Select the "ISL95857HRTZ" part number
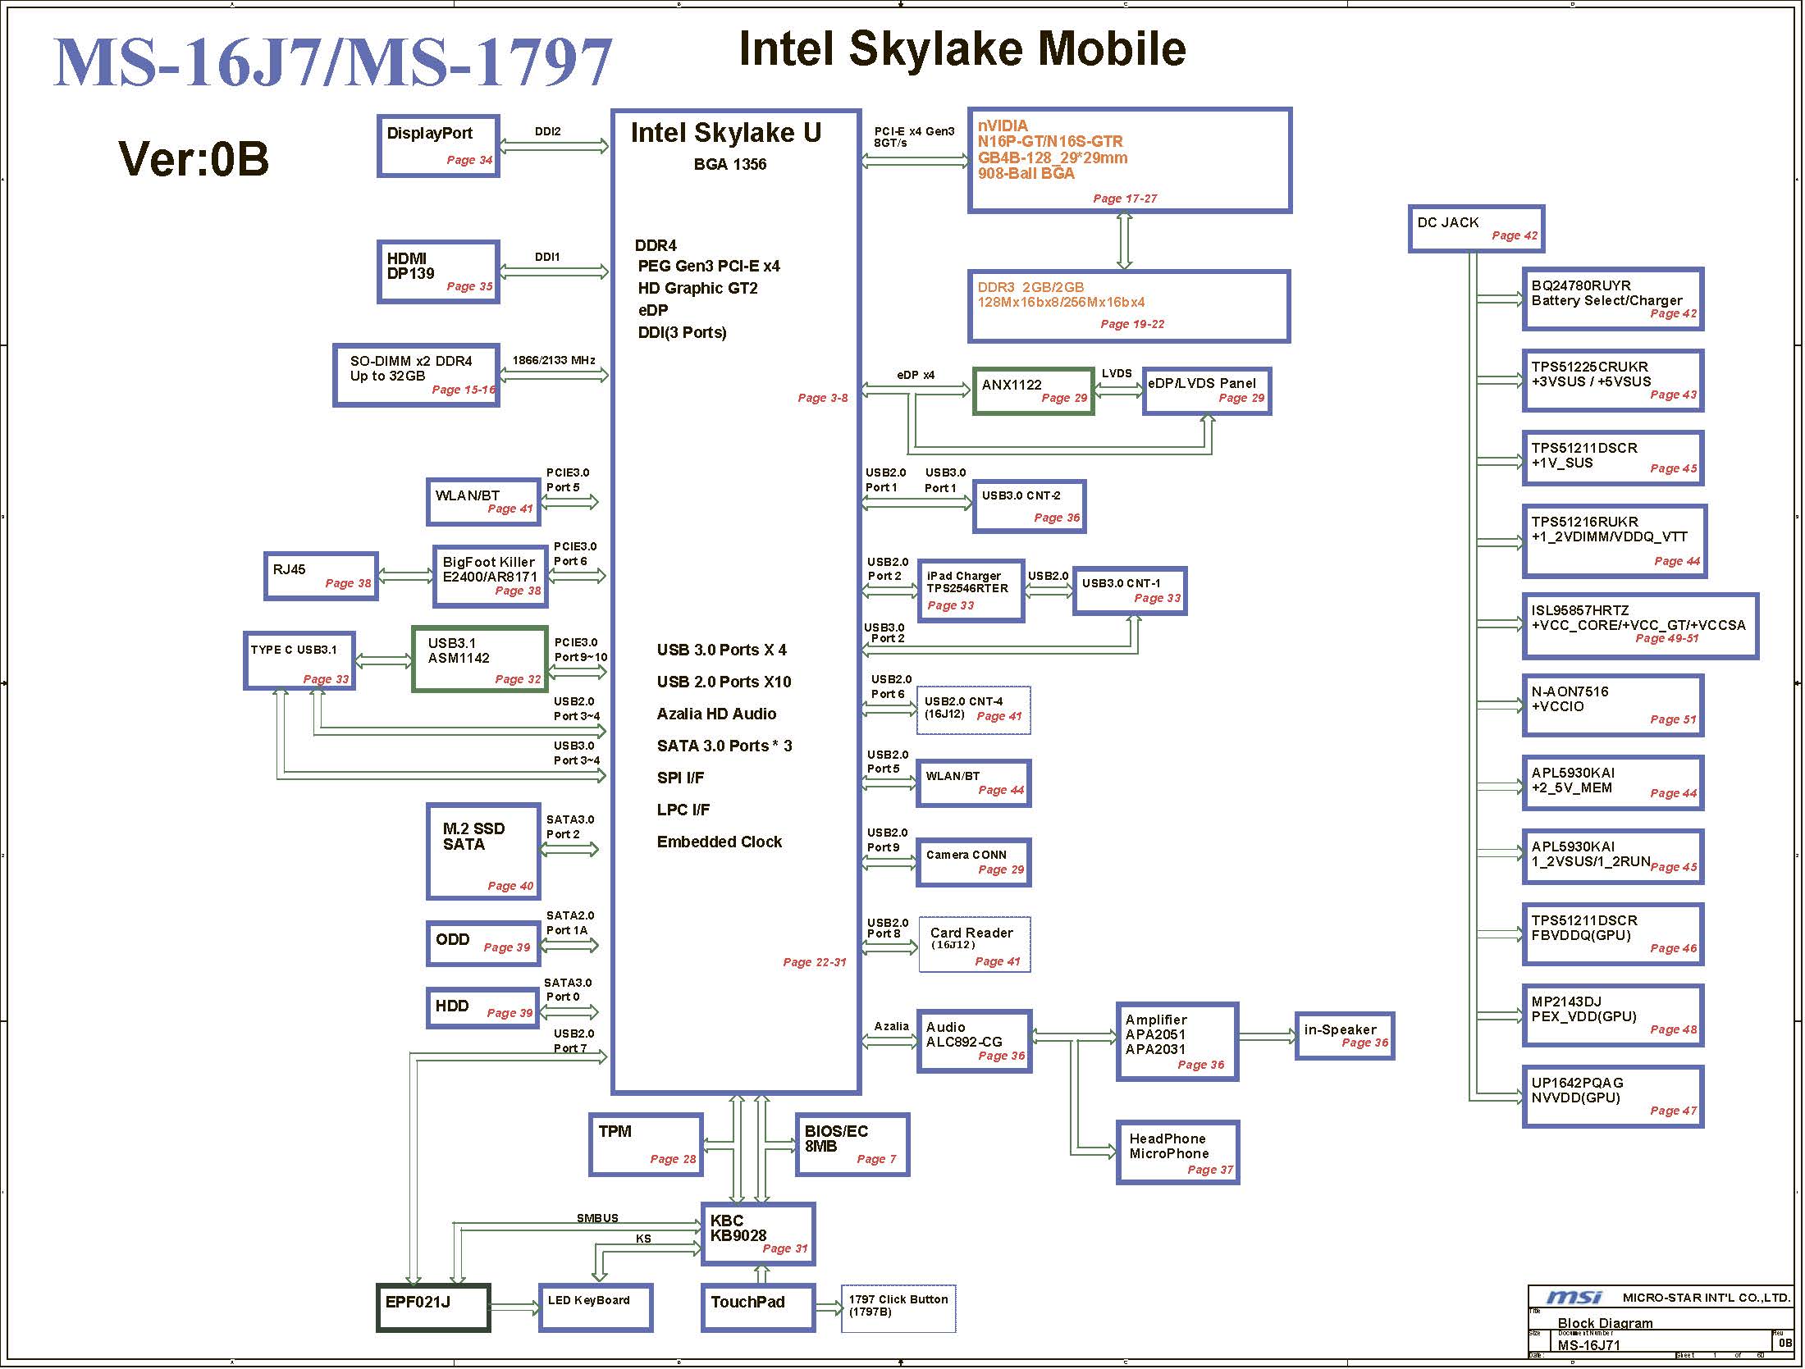1805x1369 pixels. [1580, 610]
